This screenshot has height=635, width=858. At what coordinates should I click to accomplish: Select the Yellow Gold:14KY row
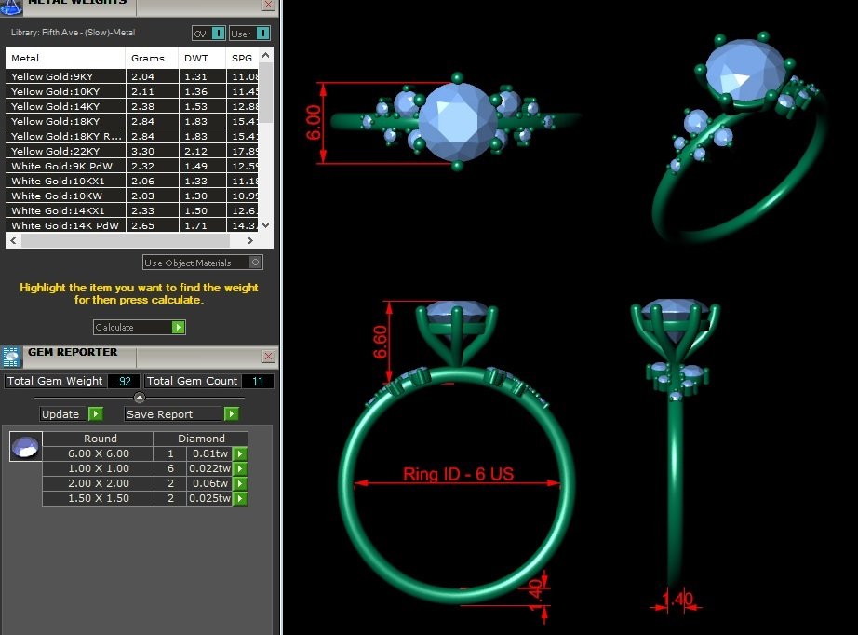coord(65,106)
